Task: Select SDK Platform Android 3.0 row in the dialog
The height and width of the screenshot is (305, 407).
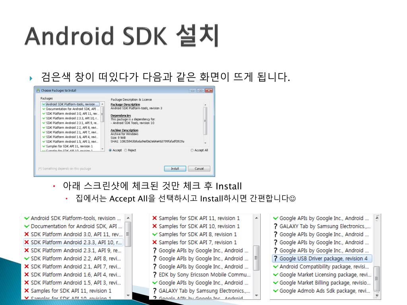Action: (70, 114)
